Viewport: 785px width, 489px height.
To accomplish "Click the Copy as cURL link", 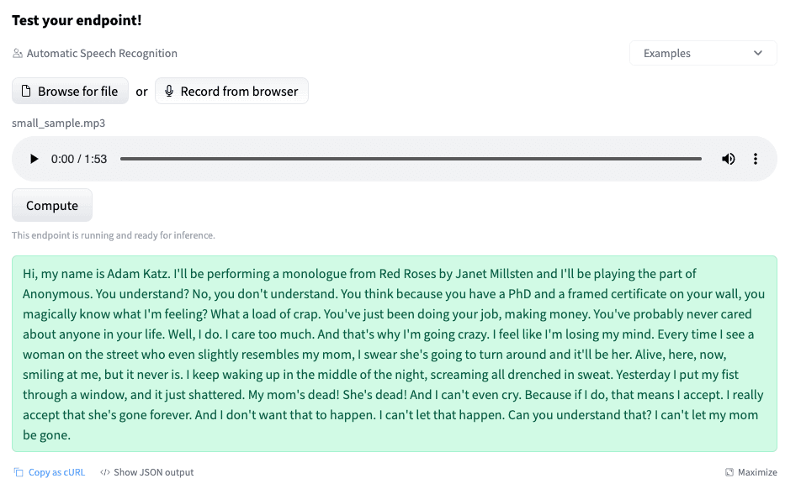I will click(x=56, y=472).
